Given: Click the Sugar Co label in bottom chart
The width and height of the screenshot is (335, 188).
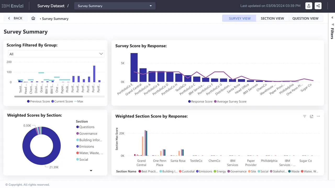Looking at the screenshot, I should (306, 161).
